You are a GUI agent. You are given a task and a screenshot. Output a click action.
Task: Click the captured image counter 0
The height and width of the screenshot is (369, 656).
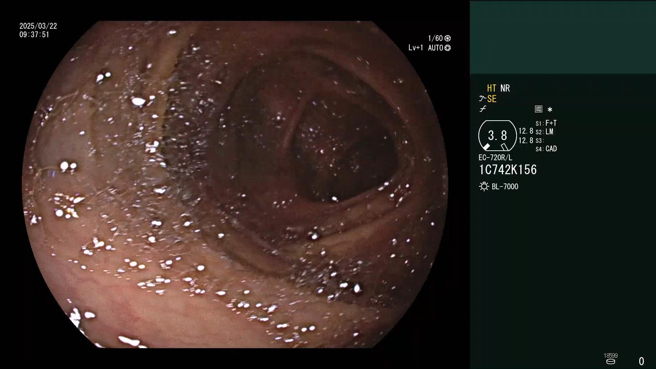(x=641, y=361)
